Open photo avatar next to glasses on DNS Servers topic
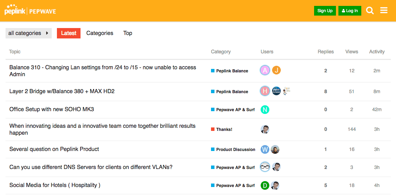The image size is (396, 196). click(x=277, y=167)
